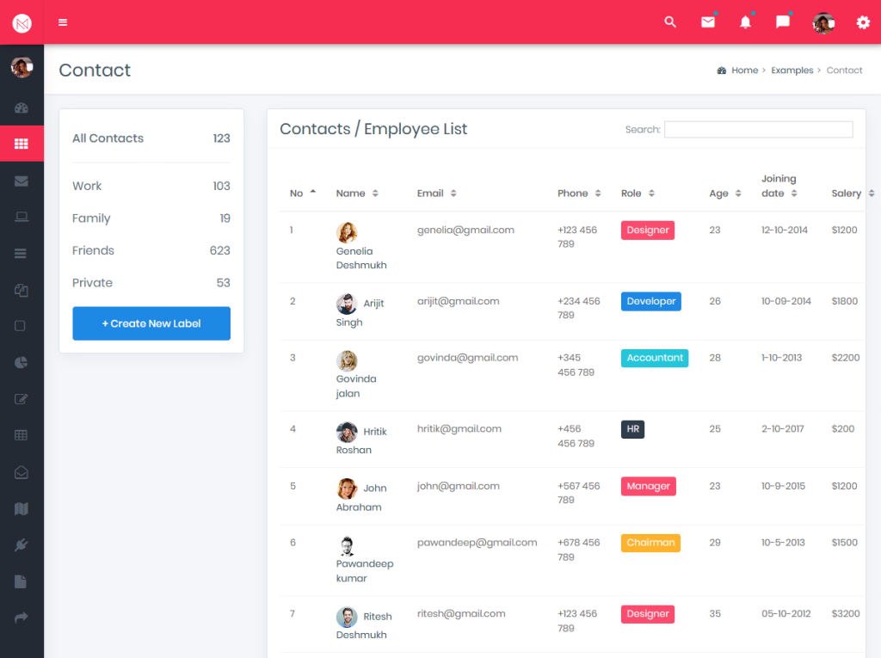Toggle ascending sort on the Salary column

872,193
